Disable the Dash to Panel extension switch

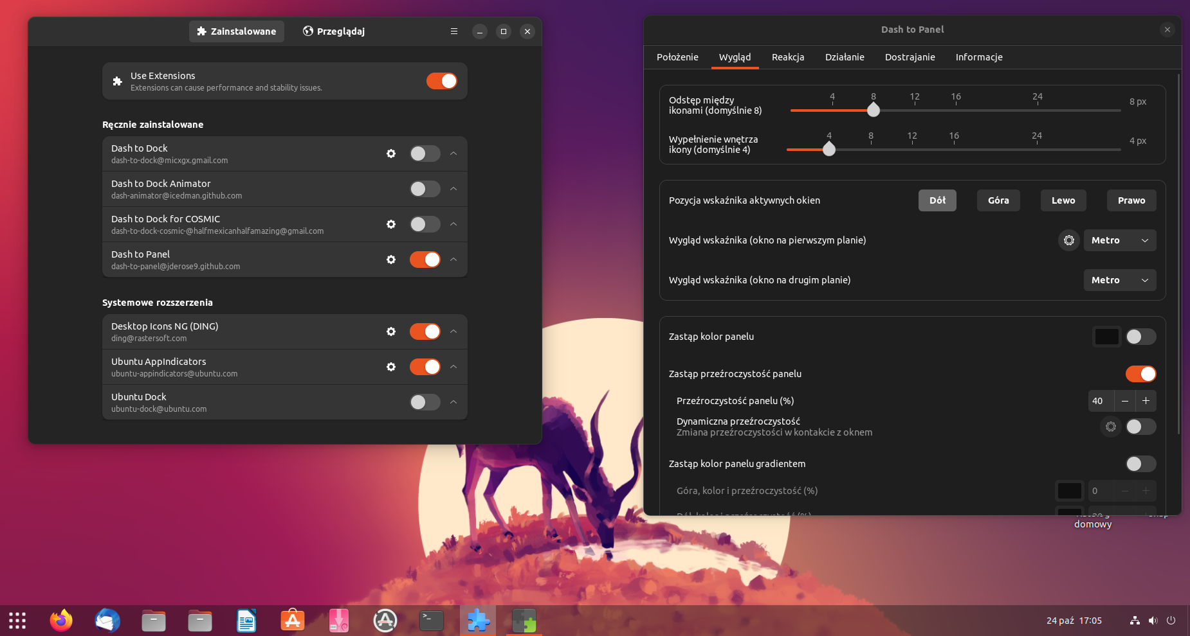425,260
